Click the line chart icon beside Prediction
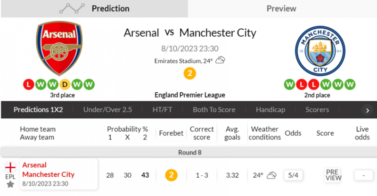 pos(72,8)
